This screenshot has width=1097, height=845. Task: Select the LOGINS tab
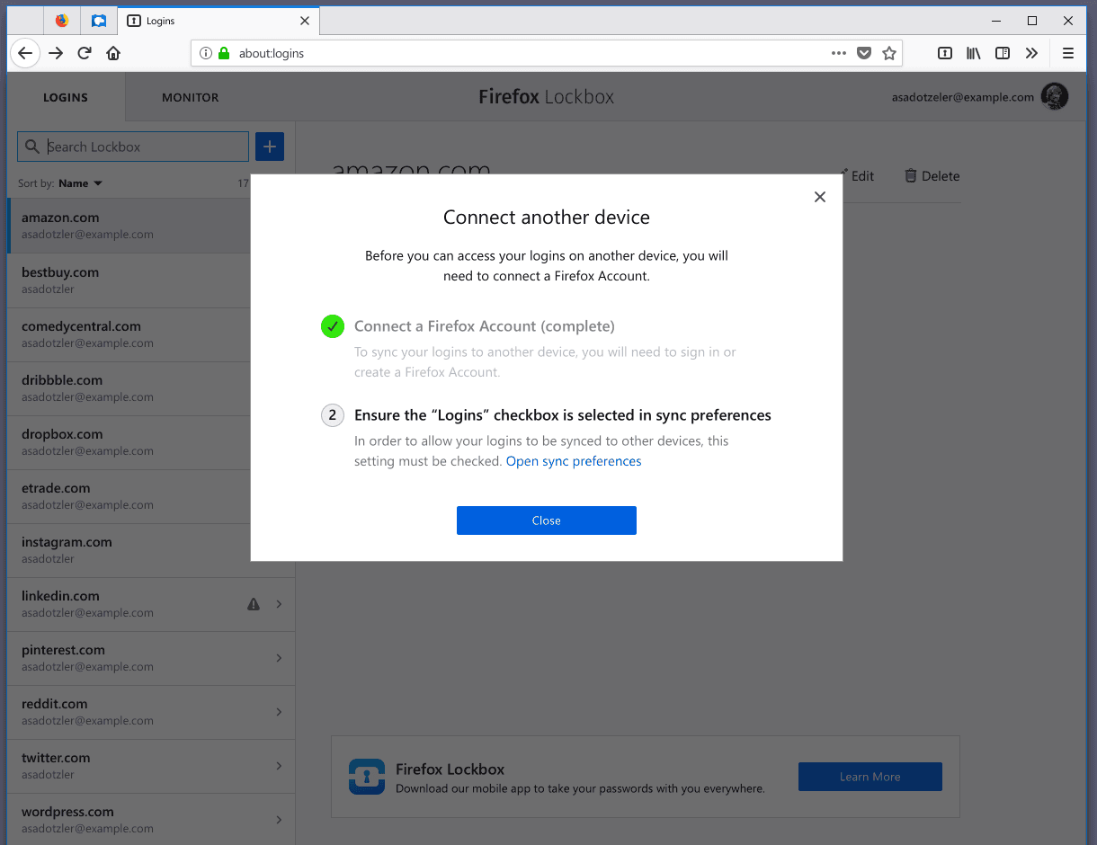point(66,97)
